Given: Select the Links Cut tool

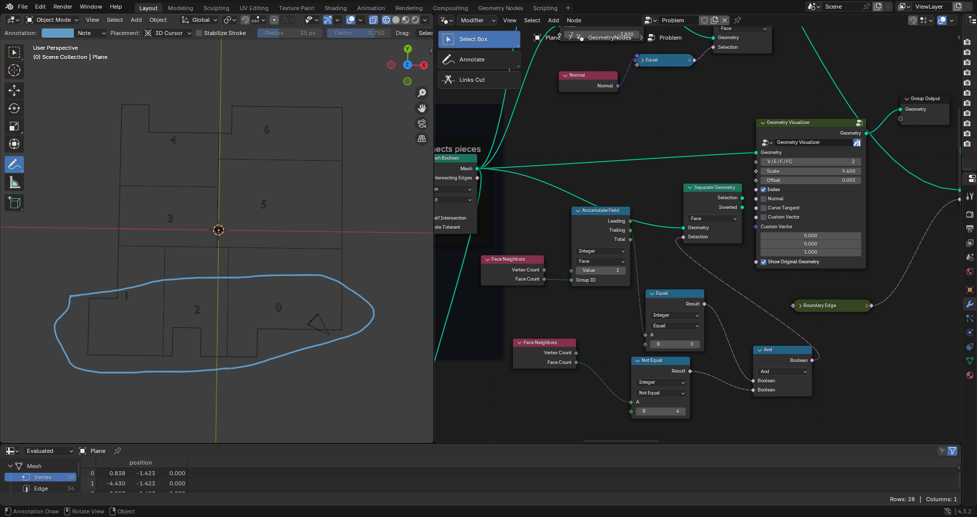Looking at the screenshot, I should click(479, 80).
